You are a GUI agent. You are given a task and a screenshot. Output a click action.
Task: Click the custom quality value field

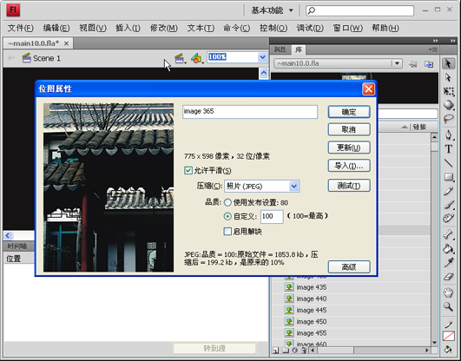pyautogui.click(x=272, y=216)
